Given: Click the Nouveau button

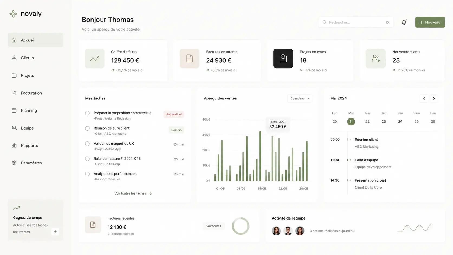Looking at the screenshot, I should tap(430, 22).
